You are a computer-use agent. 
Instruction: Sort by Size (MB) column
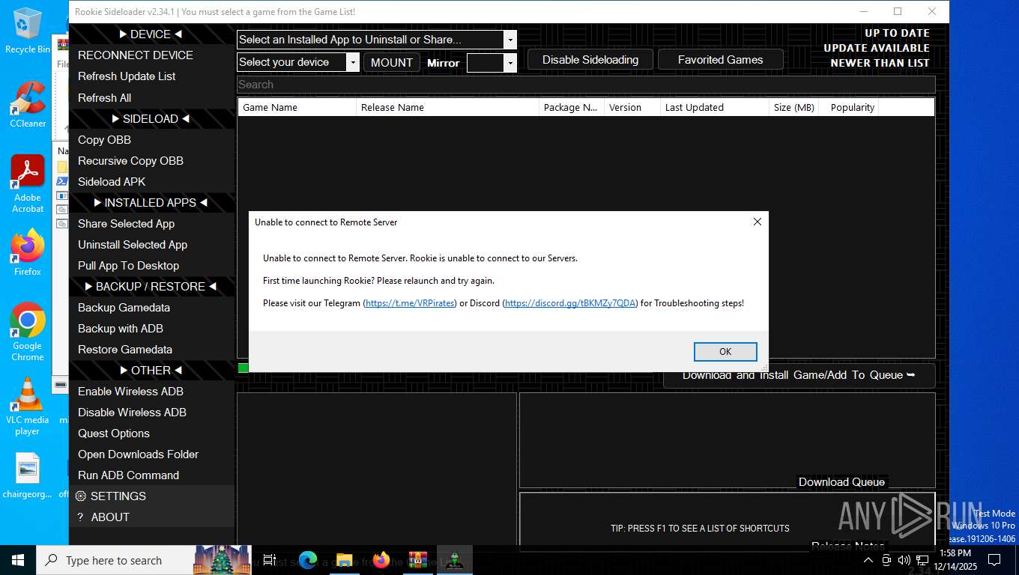[x=794, y=107]
